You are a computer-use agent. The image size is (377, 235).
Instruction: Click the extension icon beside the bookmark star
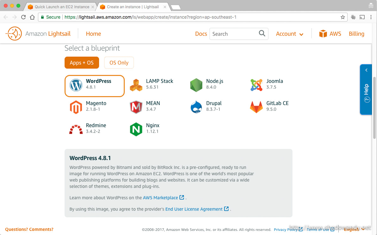tap(353, 17)
